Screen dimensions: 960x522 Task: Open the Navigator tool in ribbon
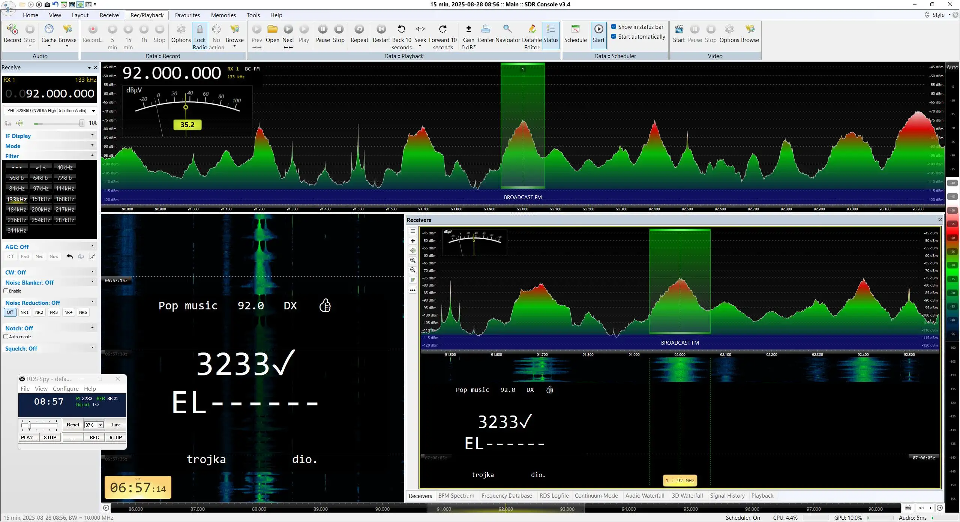click(x=507, y=34)
